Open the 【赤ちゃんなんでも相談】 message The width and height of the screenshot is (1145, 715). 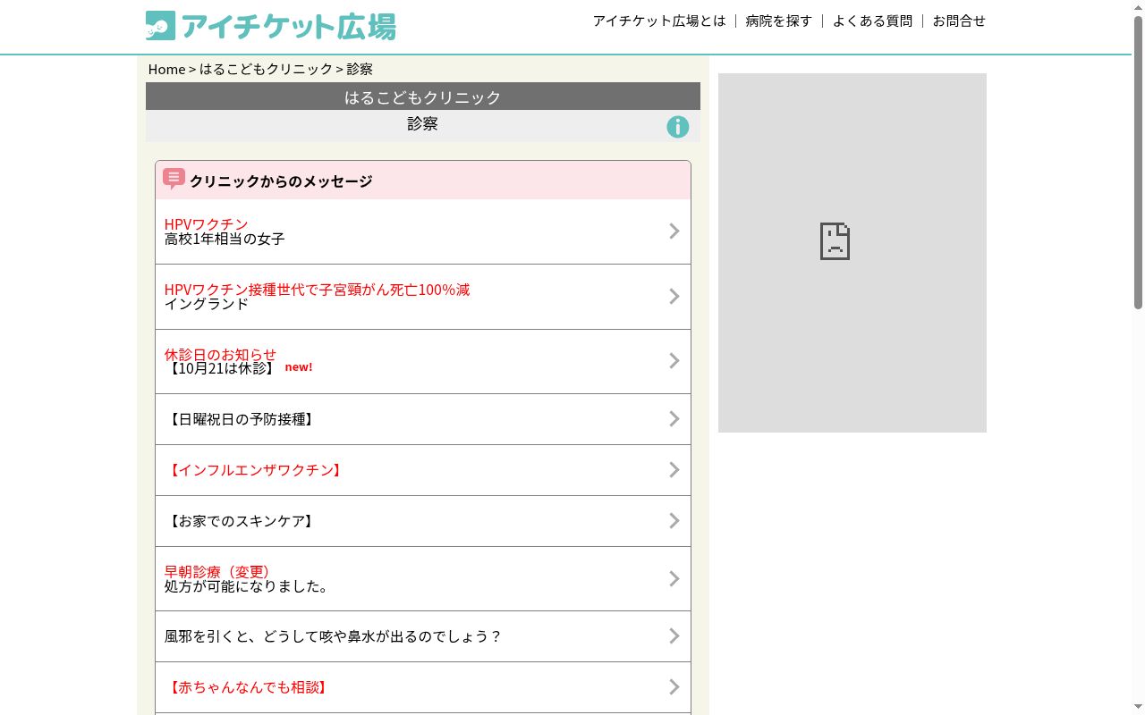(423, 687)
